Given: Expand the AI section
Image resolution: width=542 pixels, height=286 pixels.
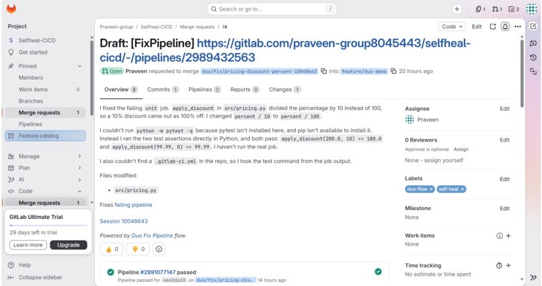Looking at the screenshot, I should click(80, 179).
